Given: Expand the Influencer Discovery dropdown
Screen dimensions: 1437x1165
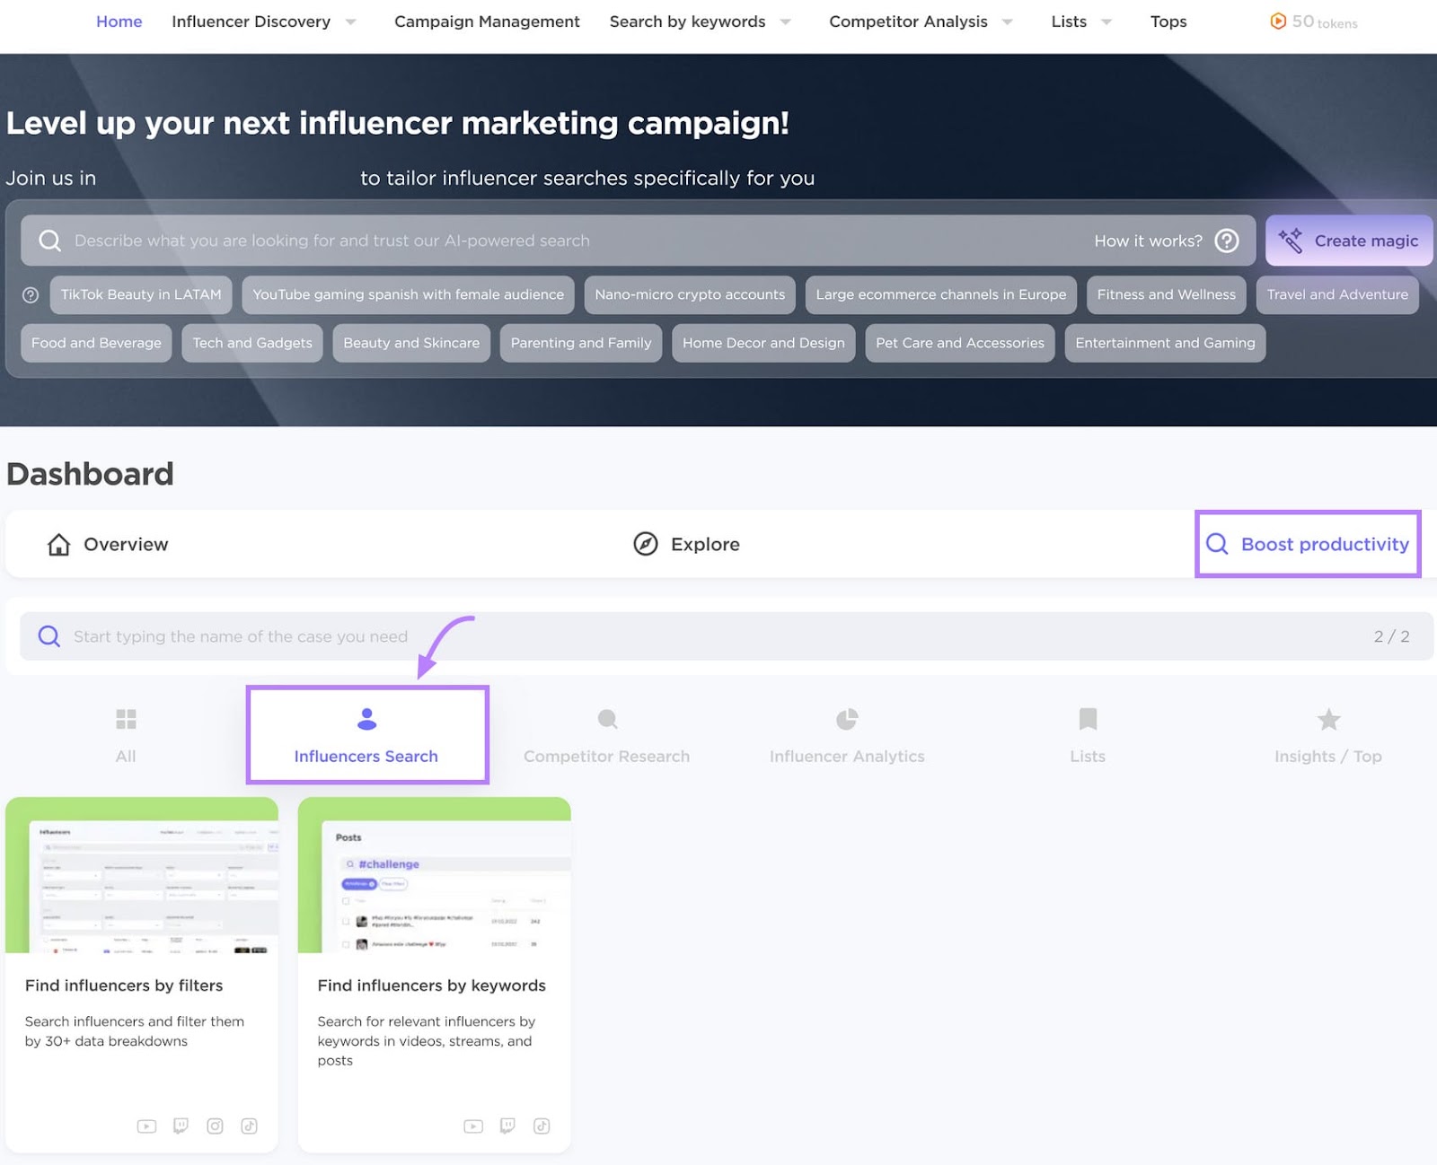Looking at the screenshot, I should point(251,22).
